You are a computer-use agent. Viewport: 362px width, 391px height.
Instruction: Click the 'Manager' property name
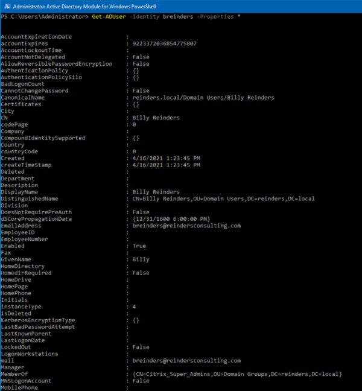click(13, 367)
